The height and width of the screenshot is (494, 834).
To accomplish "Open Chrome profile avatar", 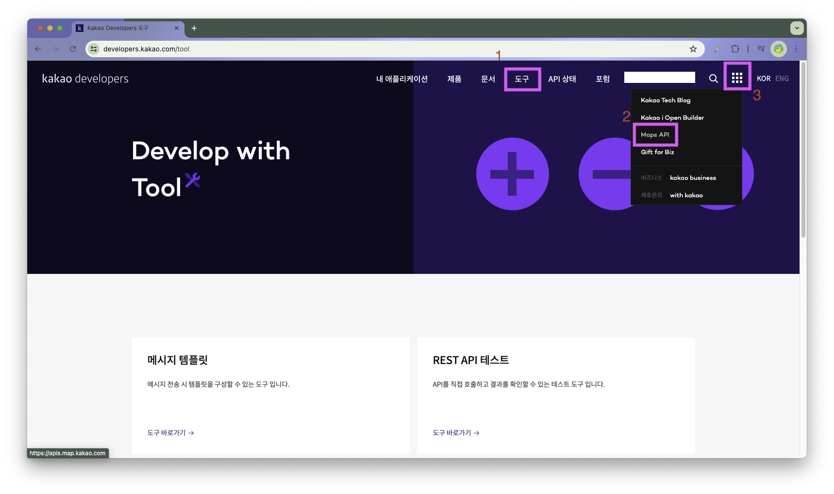I will coord(779,49).
